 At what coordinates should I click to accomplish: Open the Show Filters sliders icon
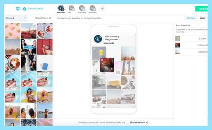50,18
